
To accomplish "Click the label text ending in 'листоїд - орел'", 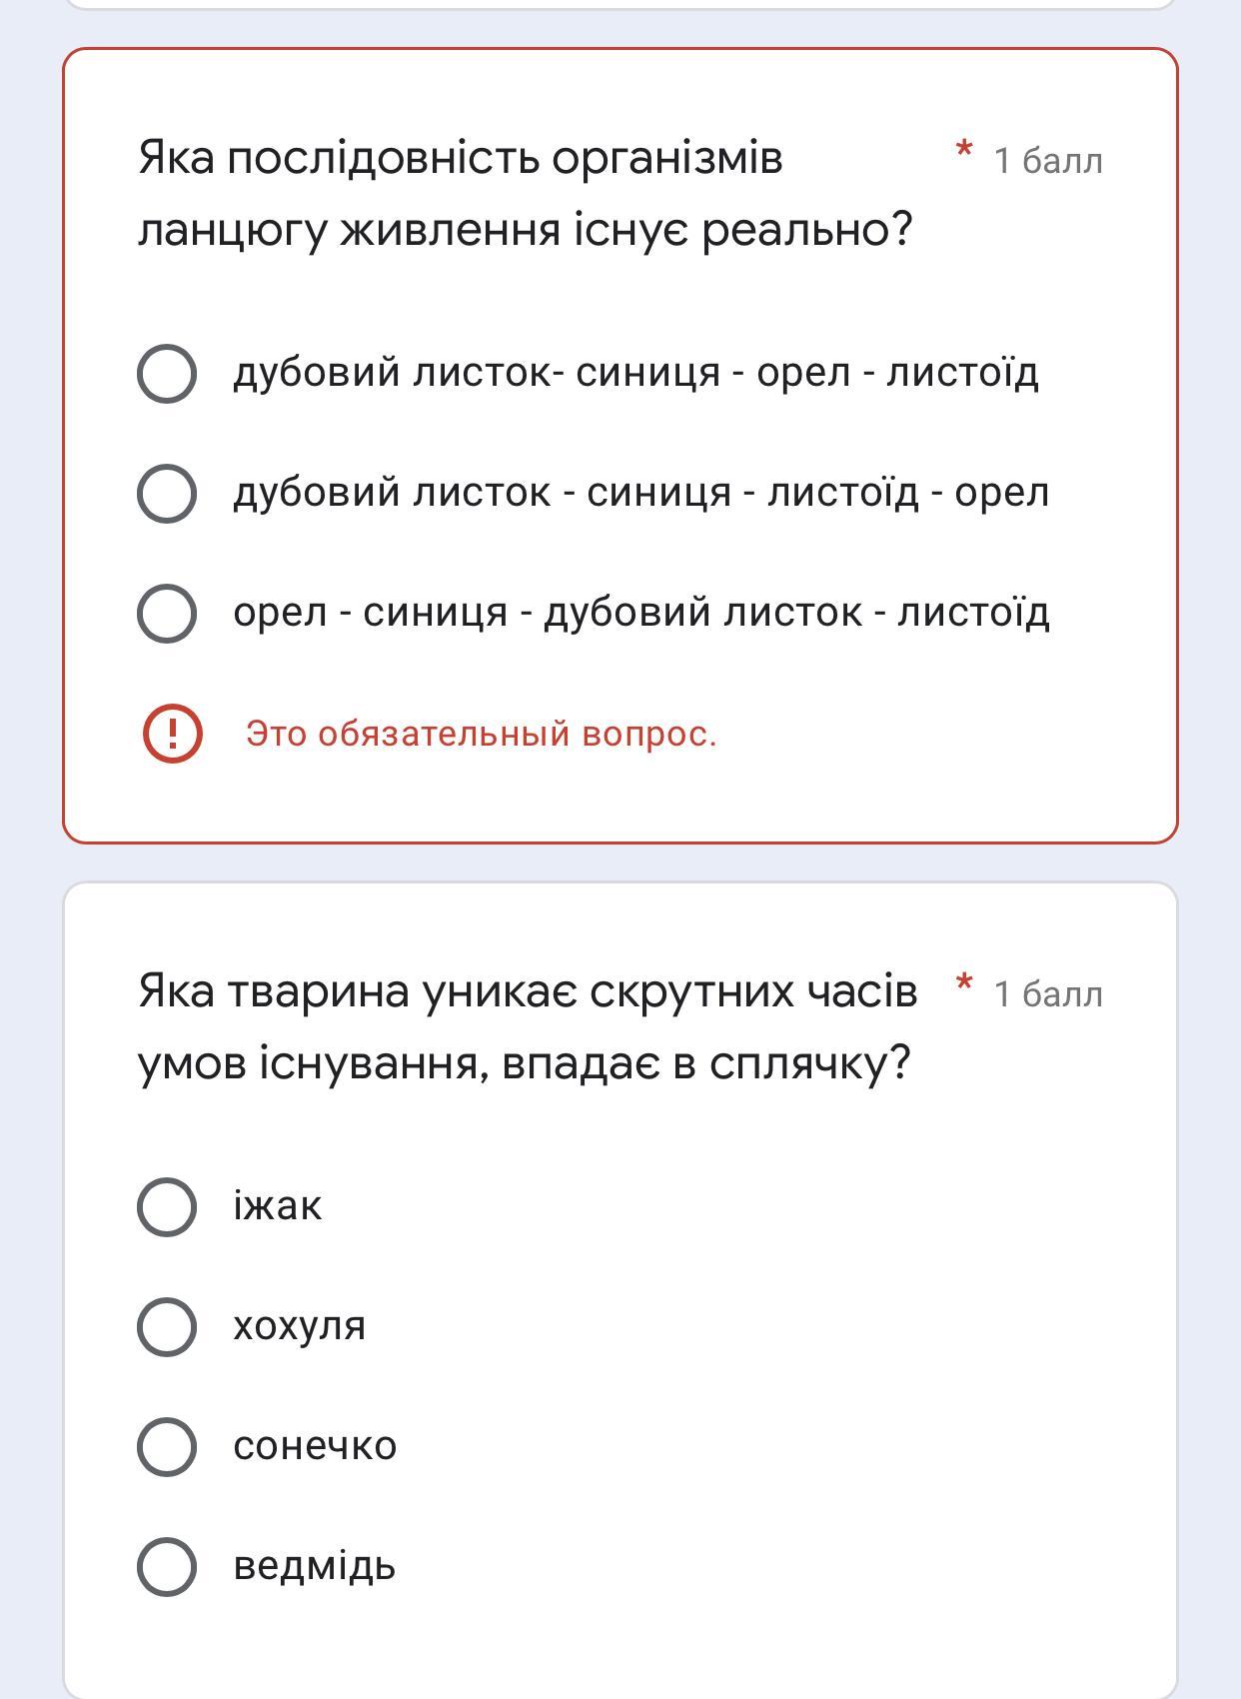I will coord(640,493).
